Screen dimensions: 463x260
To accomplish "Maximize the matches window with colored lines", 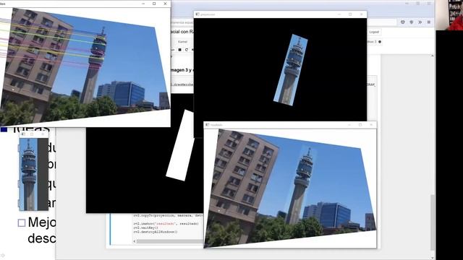I will [x=154, y=4].
